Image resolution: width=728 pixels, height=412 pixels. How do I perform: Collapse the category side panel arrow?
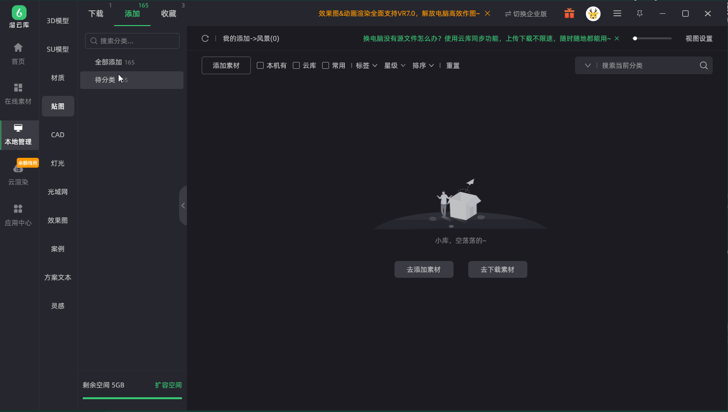coord(183,206)
